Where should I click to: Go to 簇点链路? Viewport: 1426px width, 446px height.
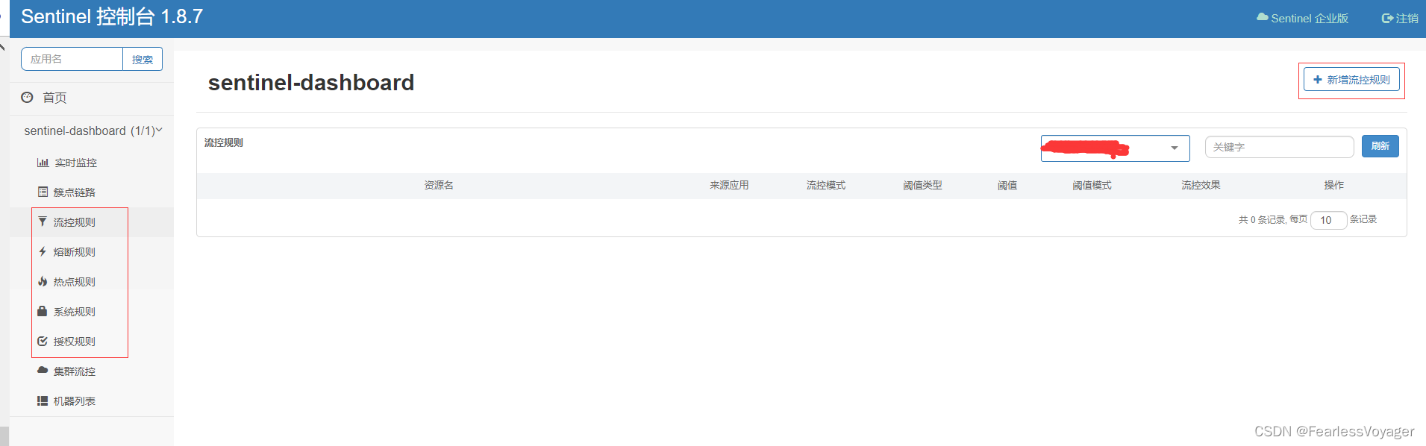point(74,192)
